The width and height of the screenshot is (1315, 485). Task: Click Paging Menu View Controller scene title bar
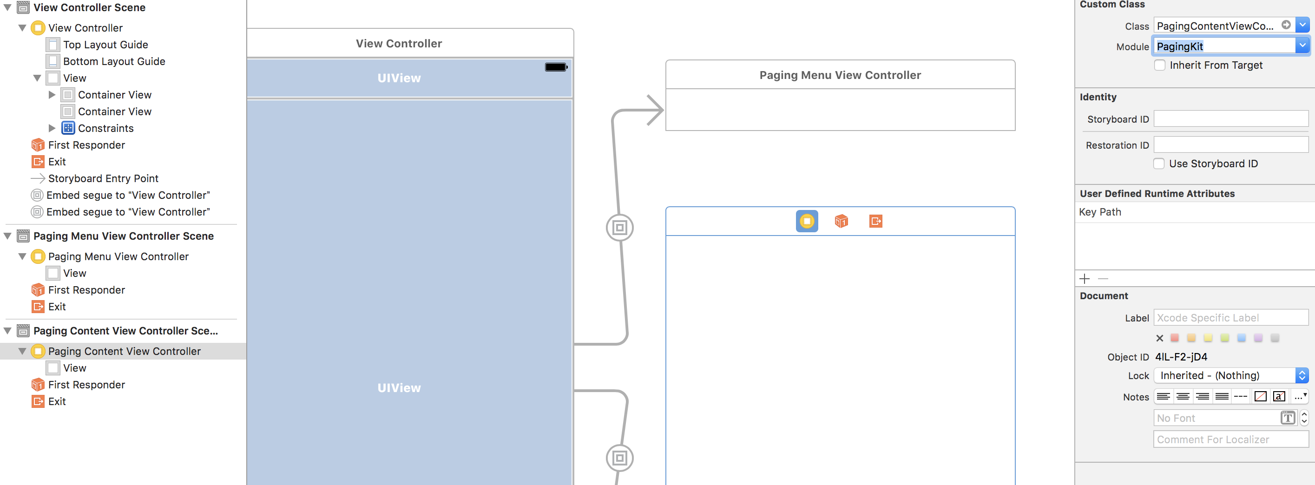coord(840,74)
